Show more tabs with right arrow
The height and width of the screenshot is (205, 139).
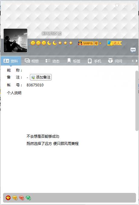(137, 61)
